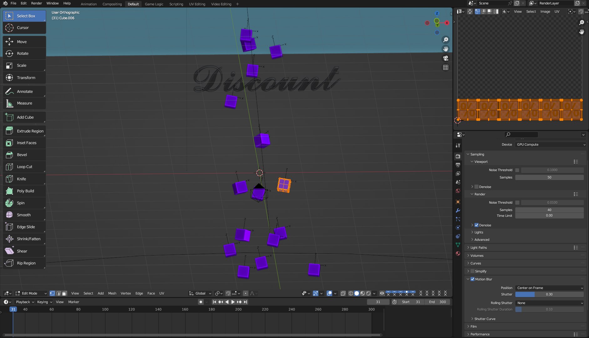This screenshot has height=338, width=589.
Task: Open the Playback popover in timeline
Action: pyautogui.click(x=25, y=302)
